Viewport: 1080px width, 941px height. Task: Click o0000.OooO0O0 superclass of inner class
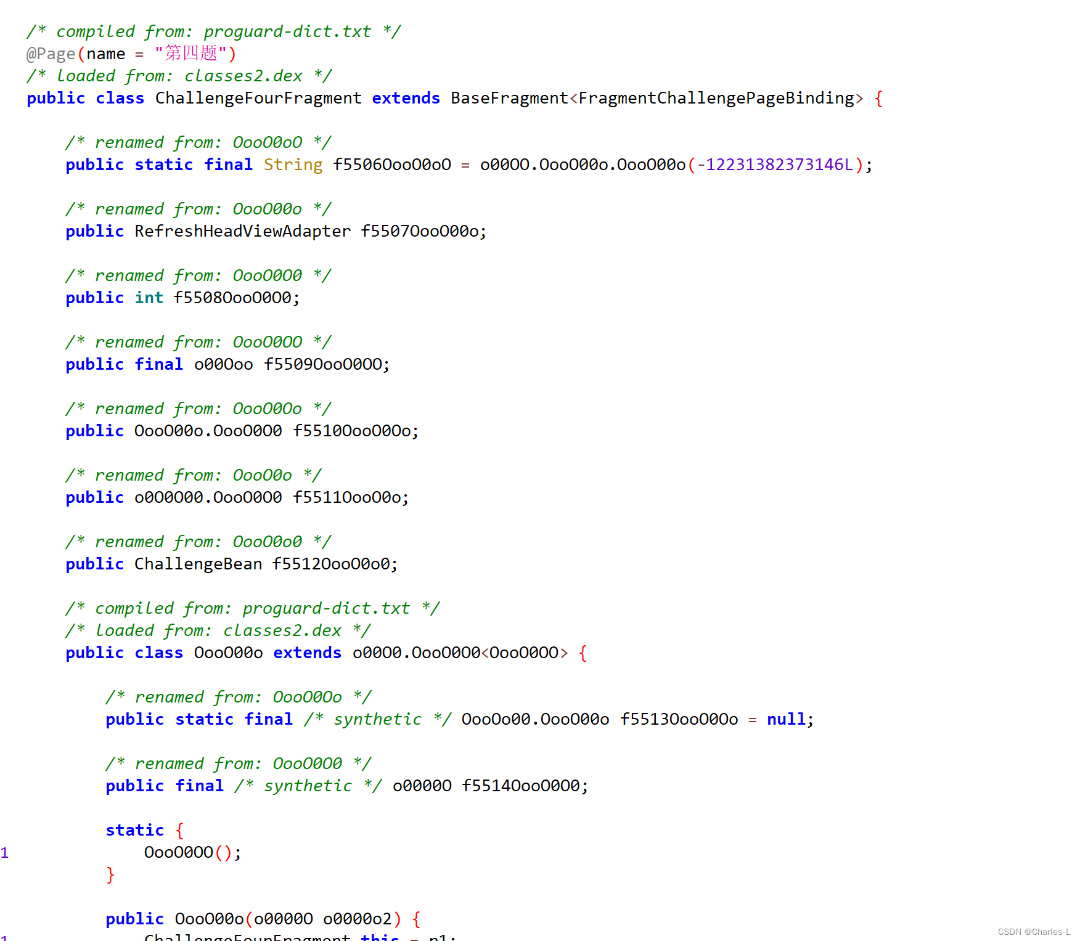coord(417,653)
